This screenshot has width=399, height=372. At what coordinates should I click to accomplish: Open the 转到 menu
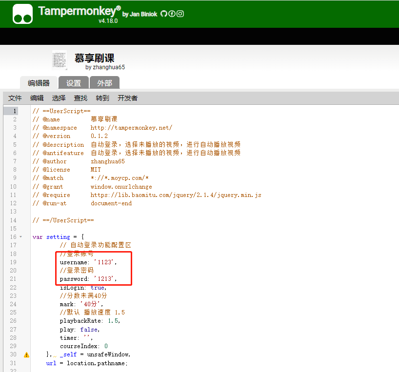pyautogui.click(x=102, y=98)
